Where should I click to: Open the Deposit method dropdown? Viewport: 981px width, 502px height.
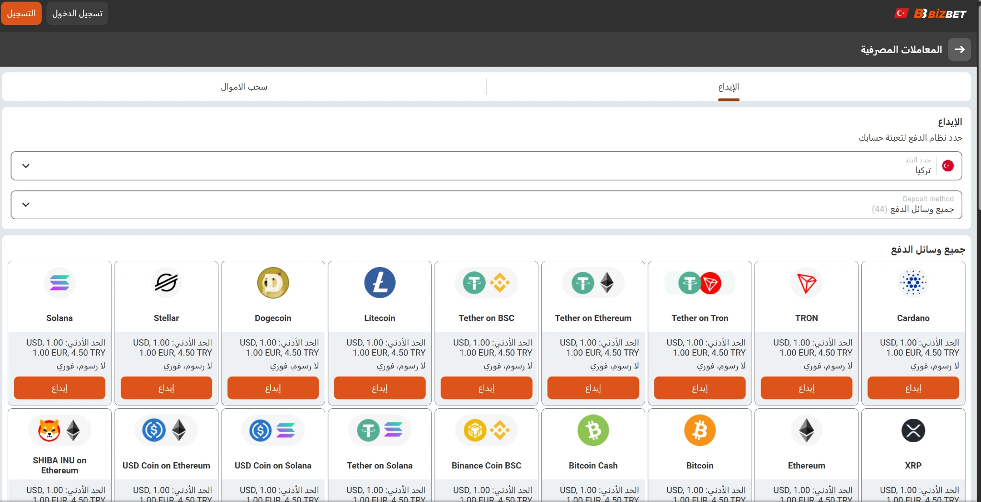(x=486, y=205)
